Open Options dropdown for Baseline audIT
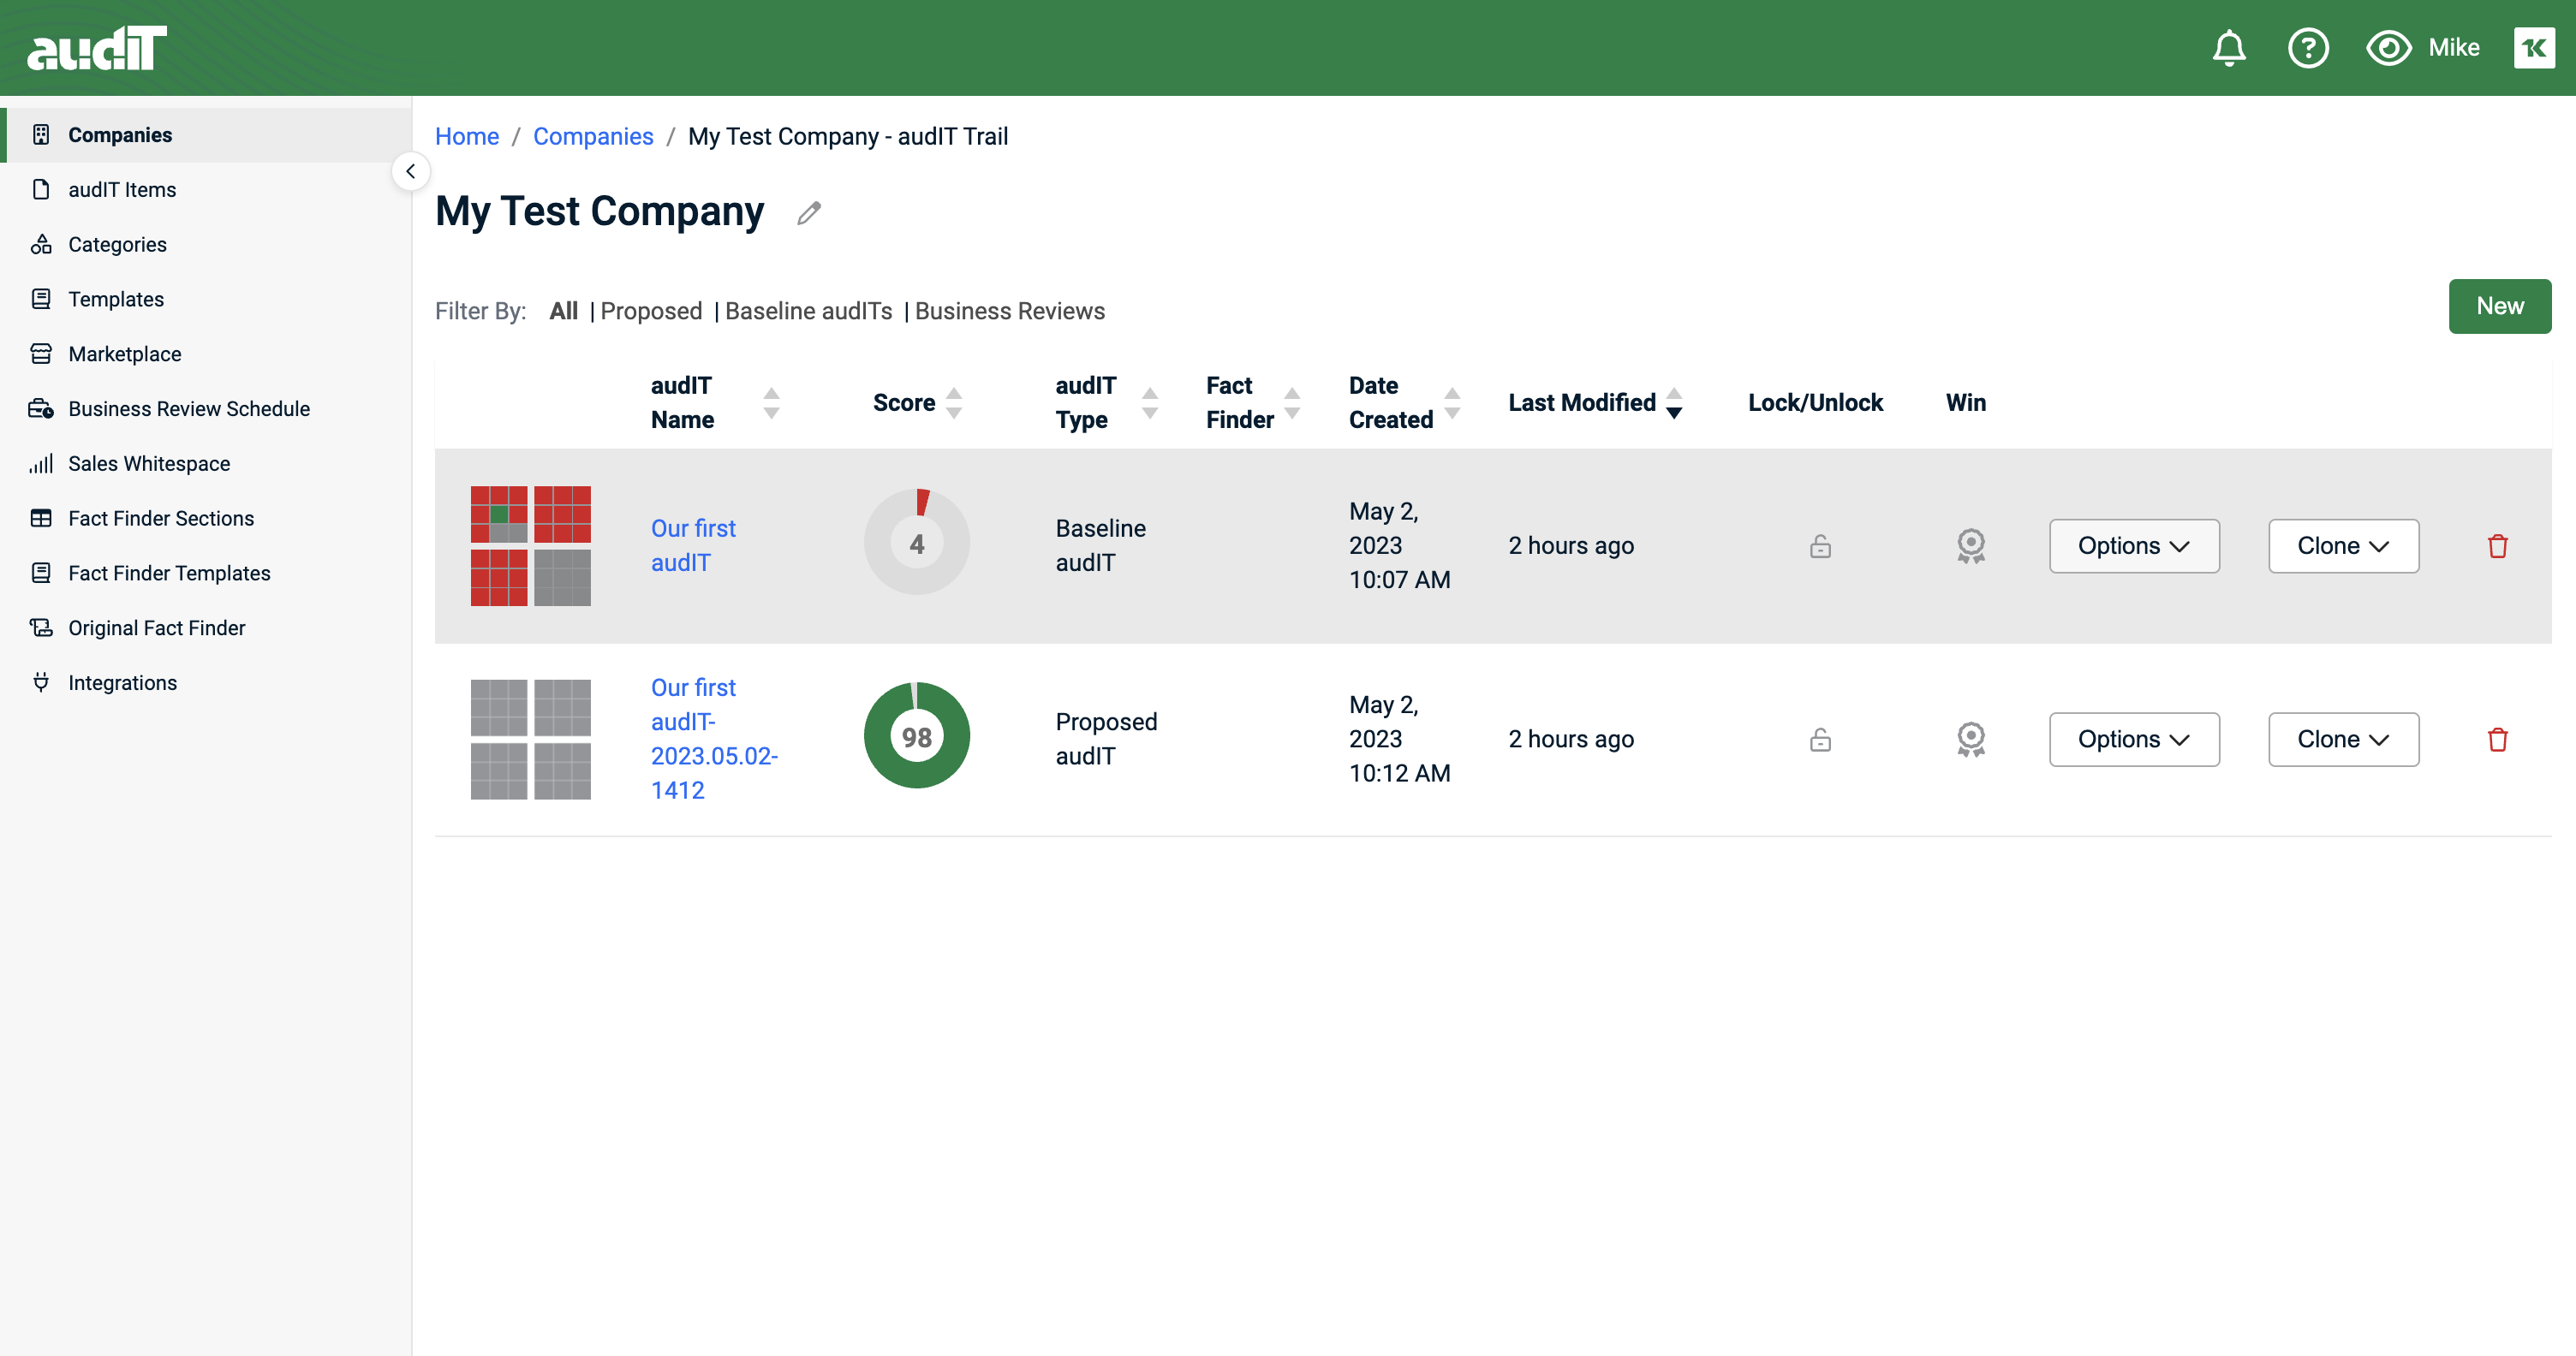Screen dimensions: 2576x1356 [x=2134, y=545]
